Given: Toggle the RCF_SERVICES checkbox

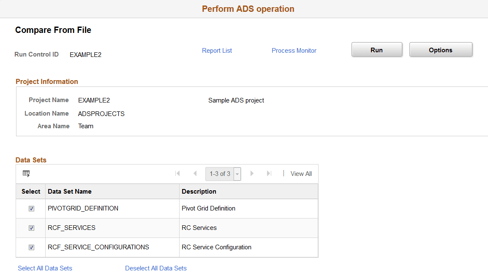Looking at the screenshot, I should (31, 227).
